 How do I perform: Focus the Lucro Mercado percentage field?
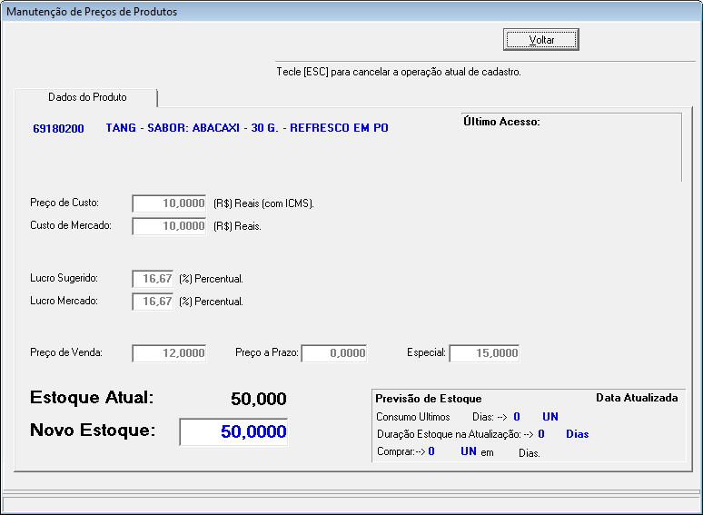click(153, 302)
